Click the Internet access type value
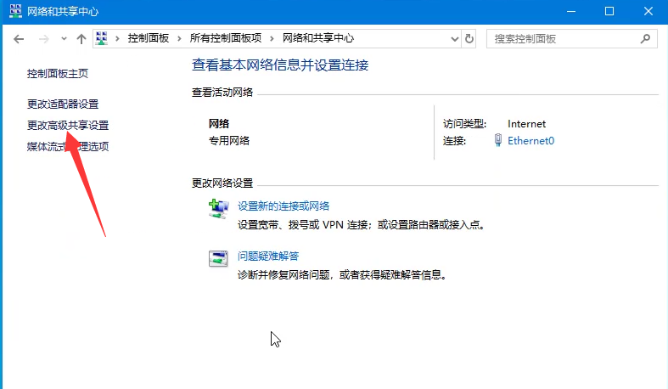This screenshot has height=389, width=668. point(526,124)
